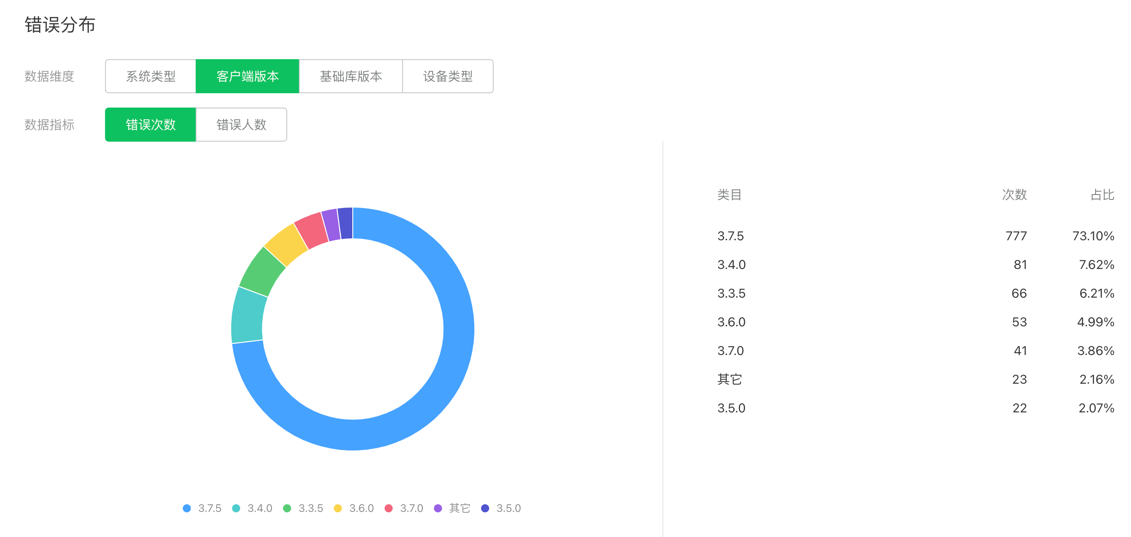Image resolution: width=1131 pixels, height=537 pixels.
Task: Click the 3.7.5 row in table
Action: (x=731, y=236)
